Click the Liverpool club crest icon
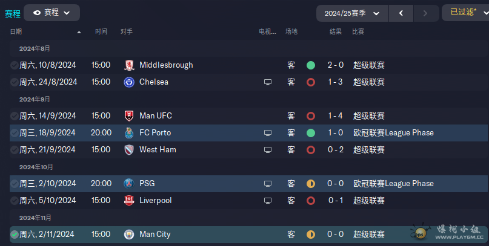The width and height of the screenshot is (489, 246). pyautogui.click(x=129, y=201)
